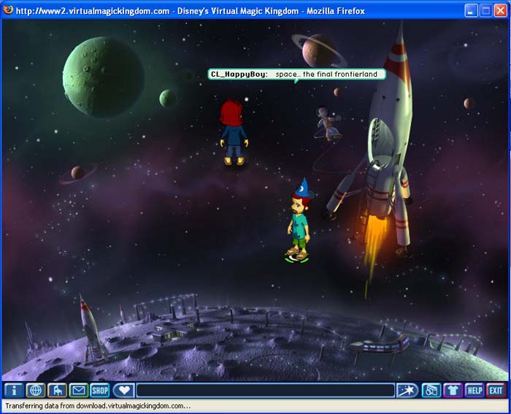The width and height of the screenshot is (511, 414).
Task: Maximize the Firefox window
Action: [485, 11]
